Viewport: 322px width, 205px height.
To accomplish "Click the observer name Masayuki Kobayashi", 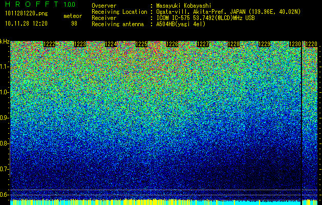I will click(183, 6).
